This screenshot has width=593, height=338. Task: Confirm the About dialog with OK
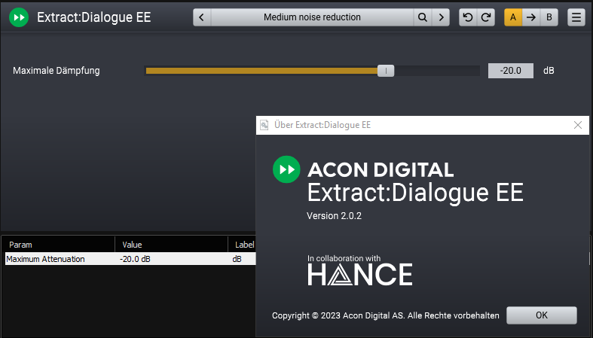pyautogui.click(x=542, y=315)
